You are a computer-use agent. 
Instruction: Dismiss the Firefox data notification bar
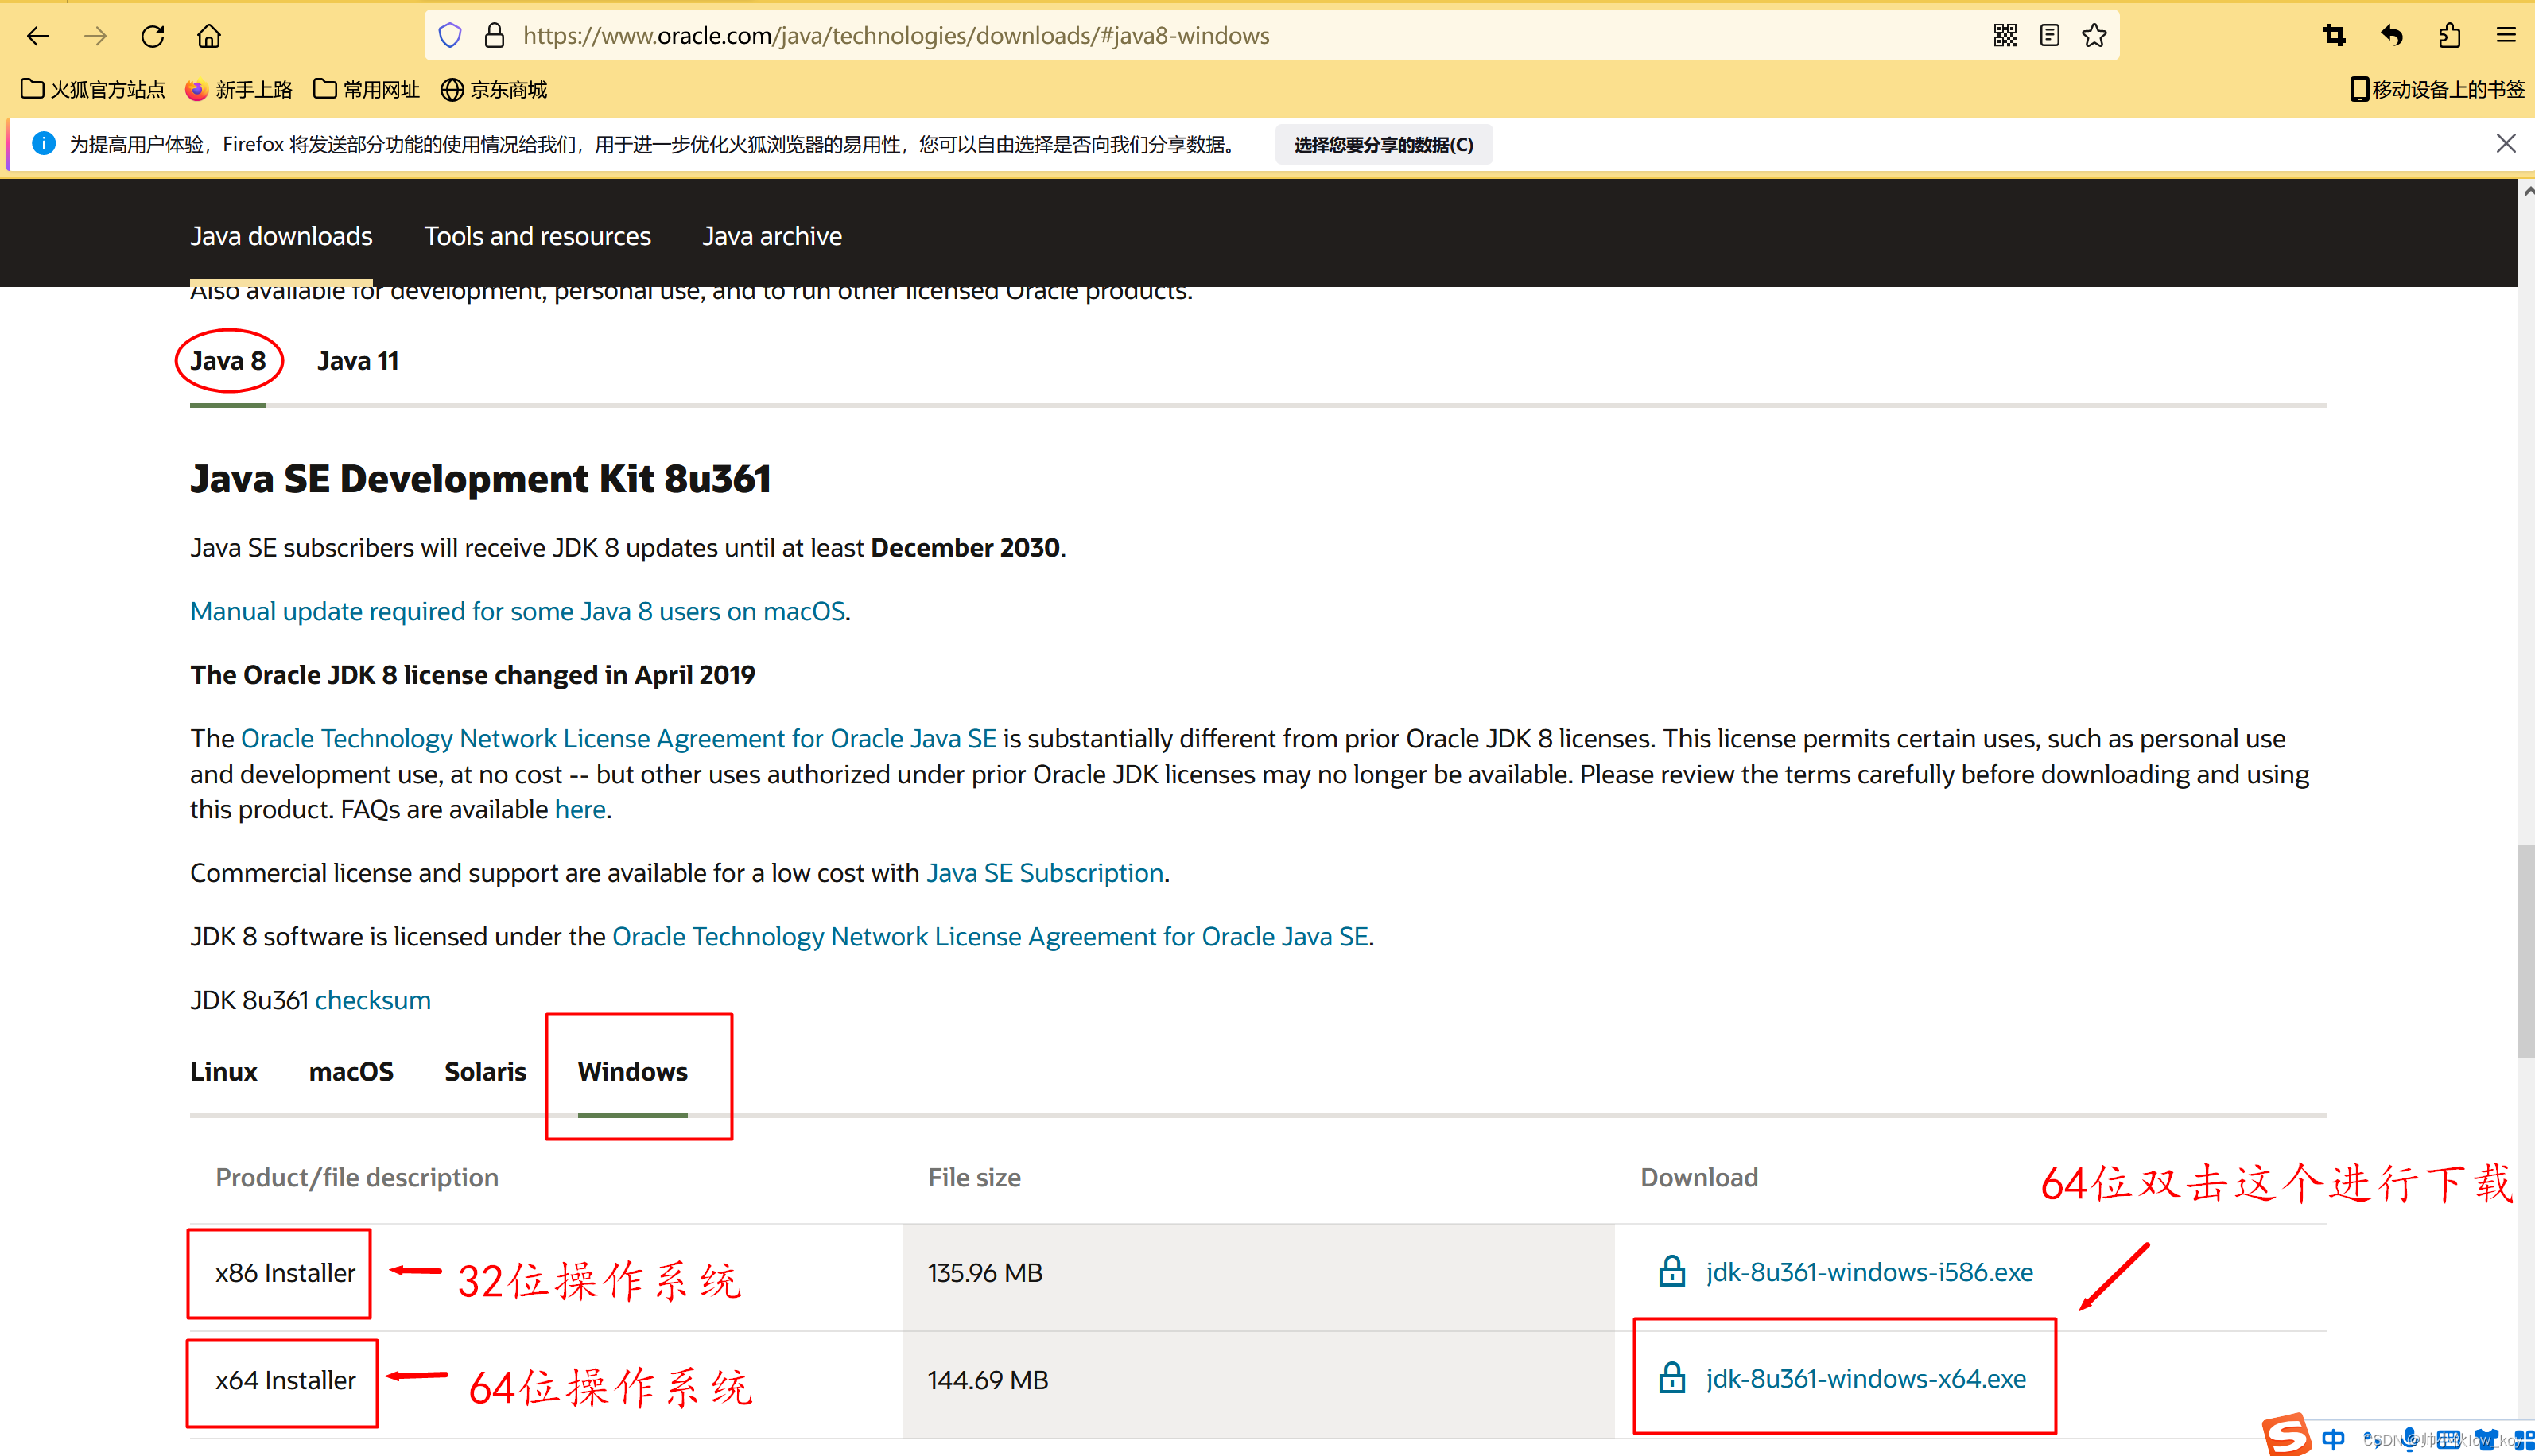point(2505,144)
